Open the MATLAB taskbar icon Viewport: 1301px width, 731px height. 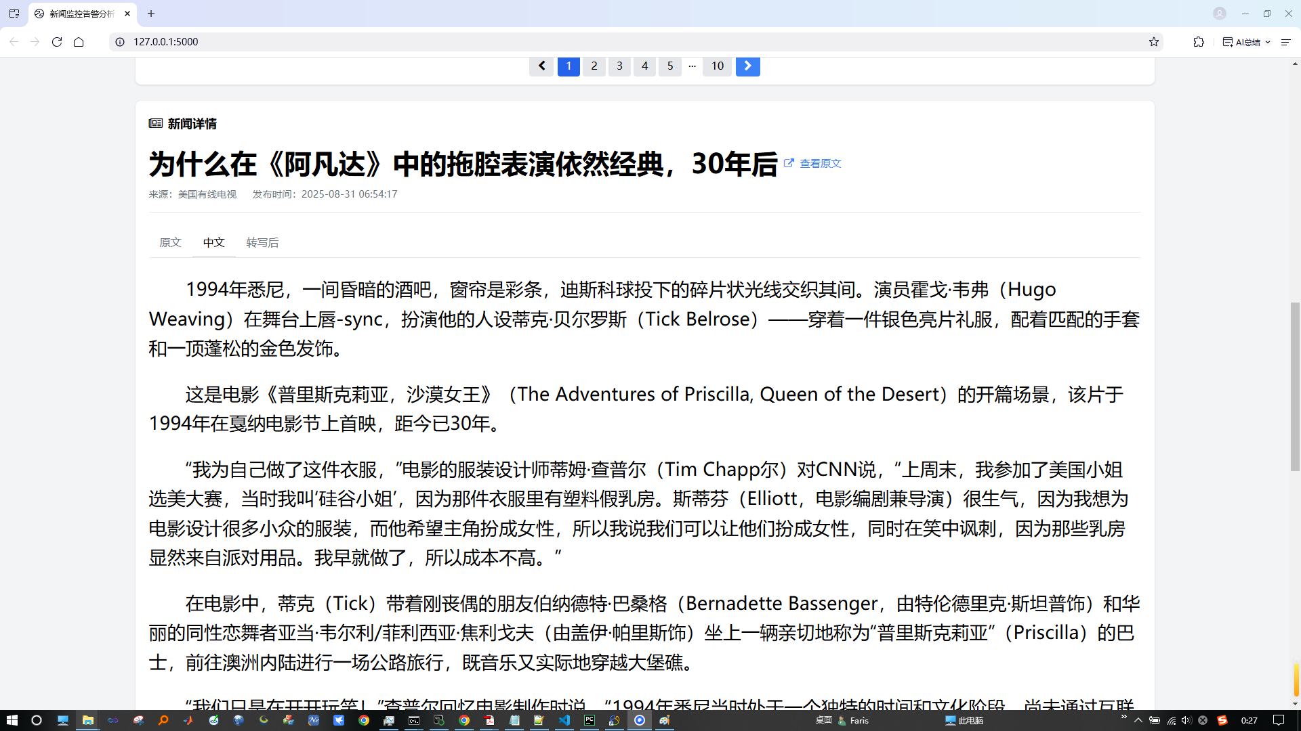[188, 720]
